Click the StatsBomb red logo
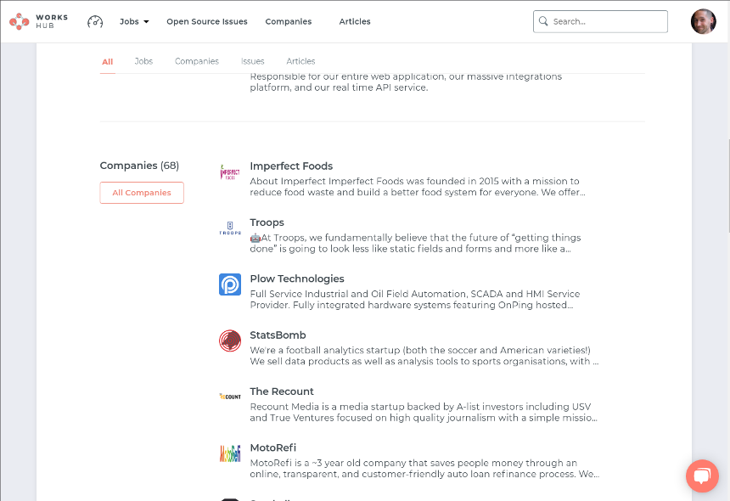The image size is (730, 501). 230,341
